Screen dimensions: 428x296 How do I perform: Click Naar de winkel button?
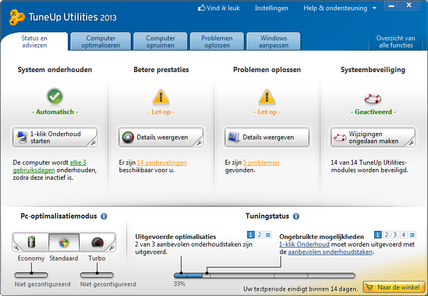(x=394, y=287)
